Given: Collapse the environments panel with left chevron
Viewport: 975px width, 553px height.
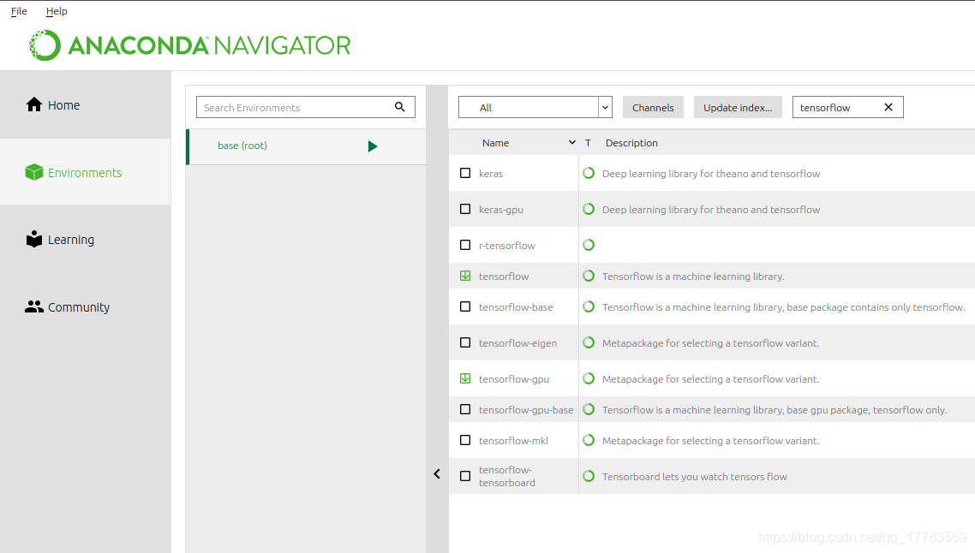Looking at the screenshot, I should (x=437, y=474).
